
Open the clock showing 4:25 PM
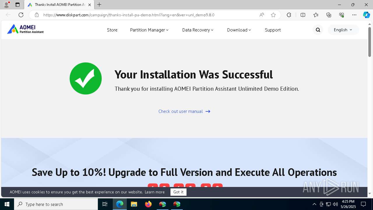(348, 204)
